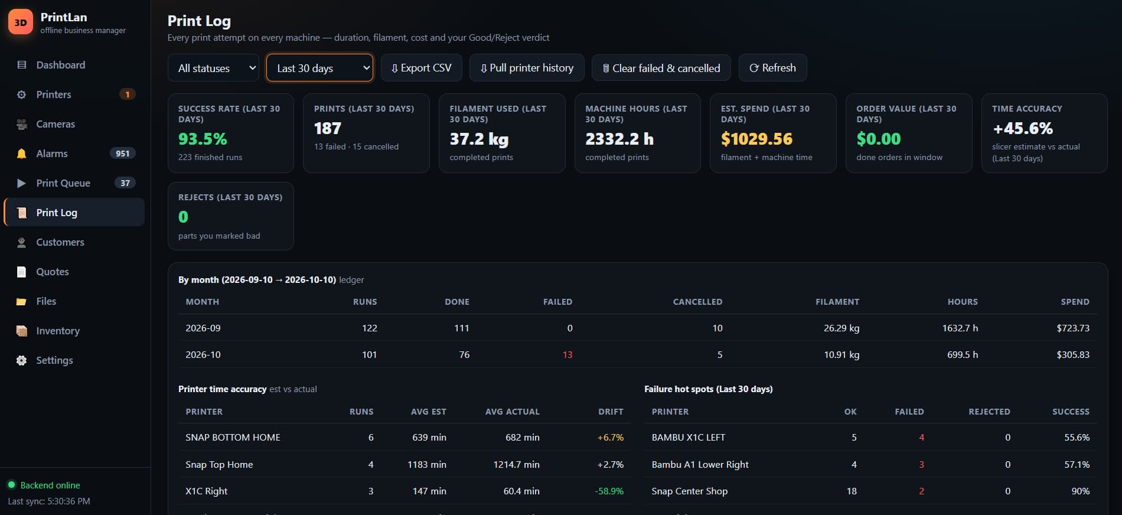
Task: Open the Last 30 days range dropdown
Action: tap(319, 68)
